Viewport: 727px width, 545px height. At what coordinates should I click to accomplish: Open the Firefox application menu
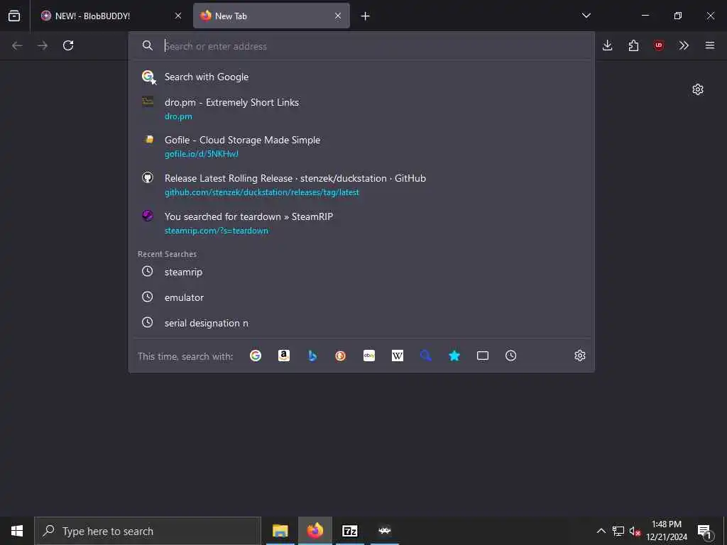(710, 45)
